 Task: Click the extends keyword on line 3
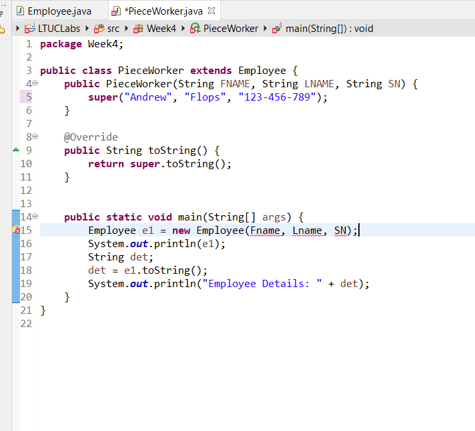[x=211, y=71]
